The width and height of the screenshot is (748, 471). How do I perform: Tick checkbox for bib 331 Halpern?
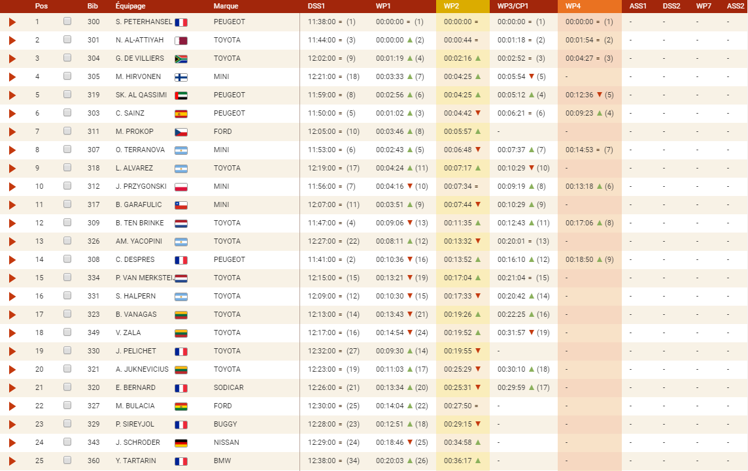(67, 295)
